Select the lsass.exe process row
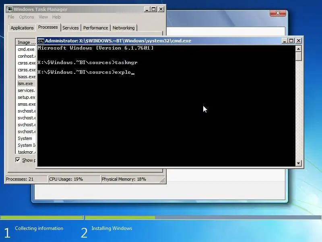 click(x=26, y=77)
